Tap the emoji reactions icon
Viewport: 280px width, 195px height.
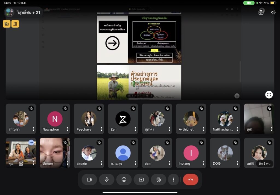point(124,180)
